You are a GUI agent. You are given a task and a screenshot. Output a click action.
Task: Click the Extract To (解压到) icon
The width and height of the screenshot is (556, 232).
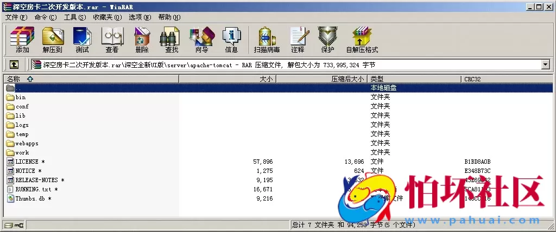click(x=53, y=40)
